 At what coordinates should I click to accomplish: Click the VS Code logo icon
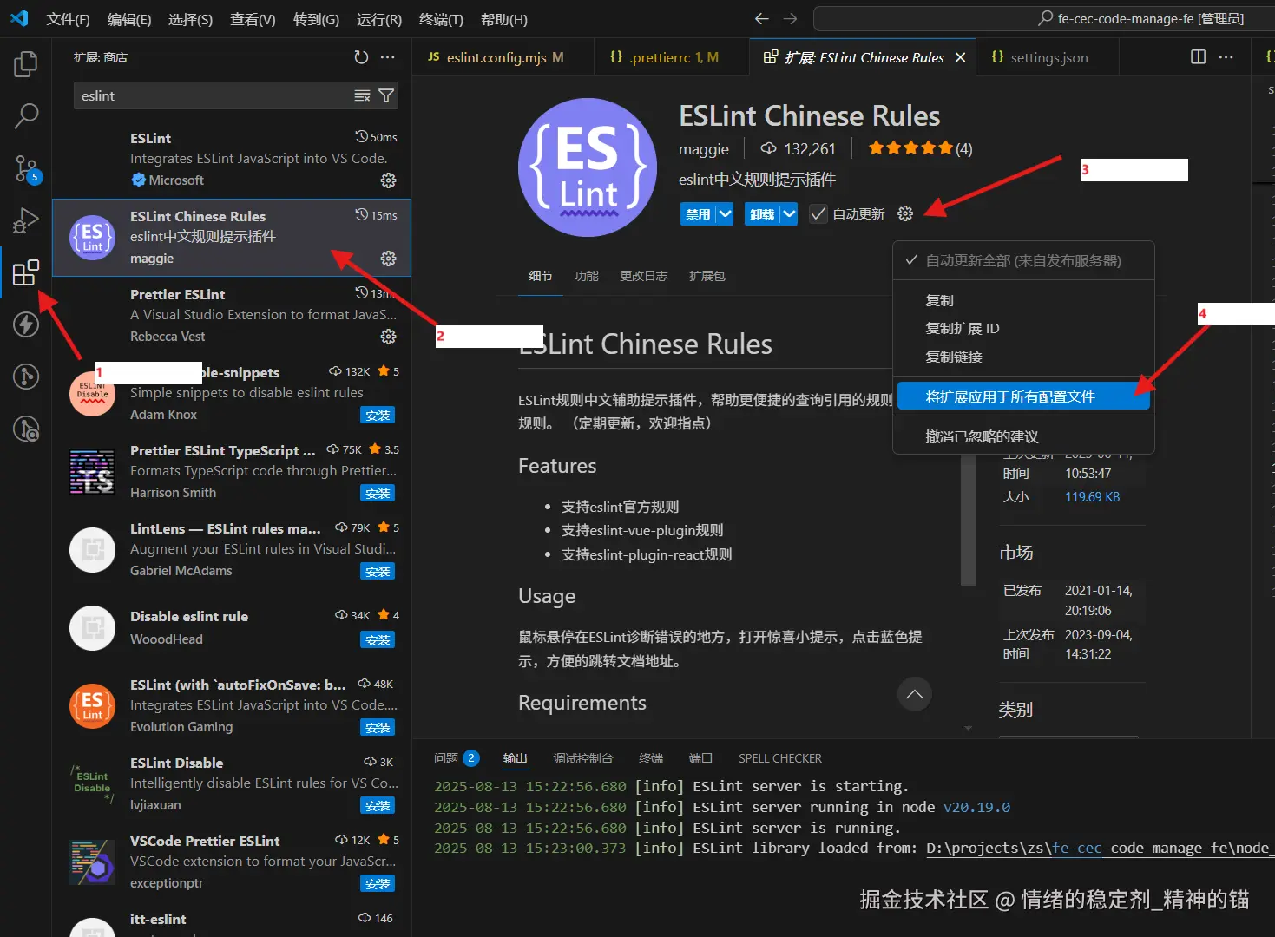tap(19, 18)
